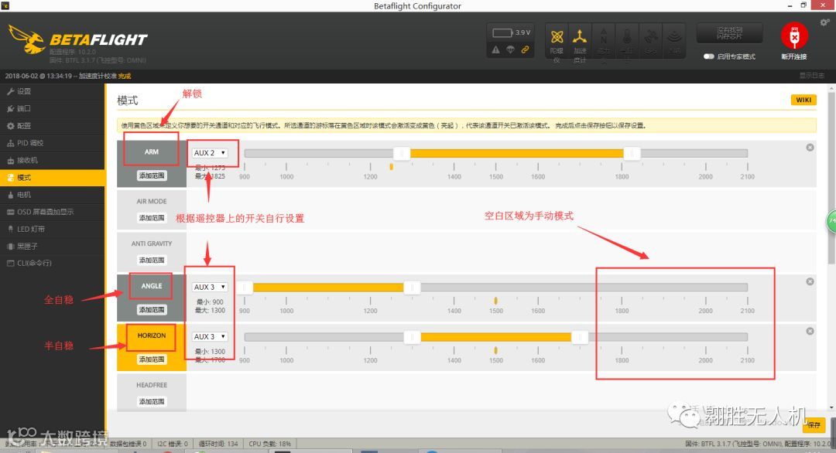Open the 黑匣子 blackbox tab

[53, 246]
